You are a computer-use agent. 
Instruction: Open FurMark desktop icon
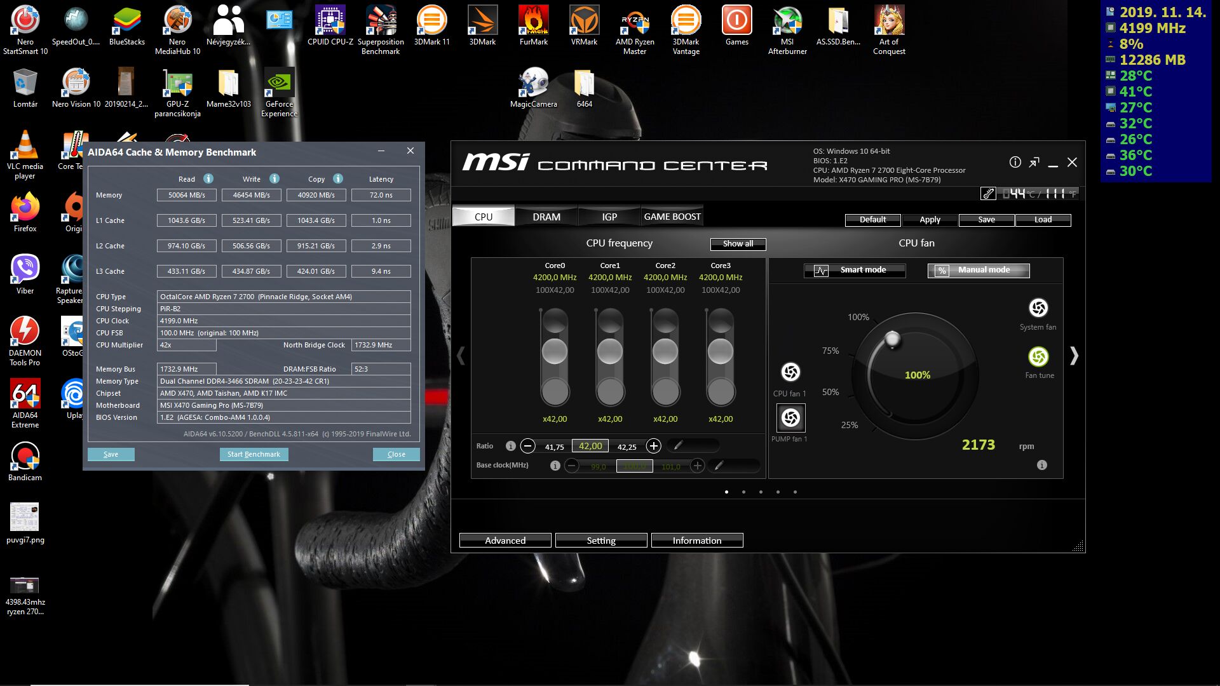tap(534, 25)
